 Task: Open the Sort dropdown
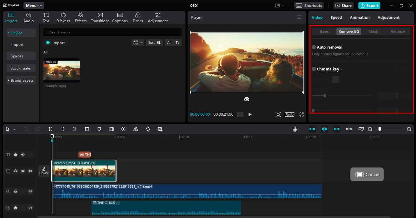click(x=154, y=42)
